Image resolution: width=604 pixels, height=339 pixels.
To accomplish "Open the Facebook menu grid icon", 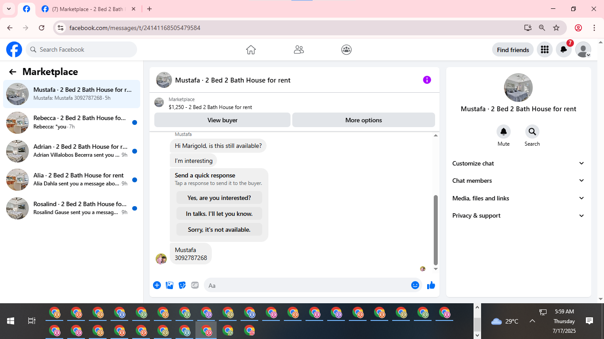I will coord(545,49).
